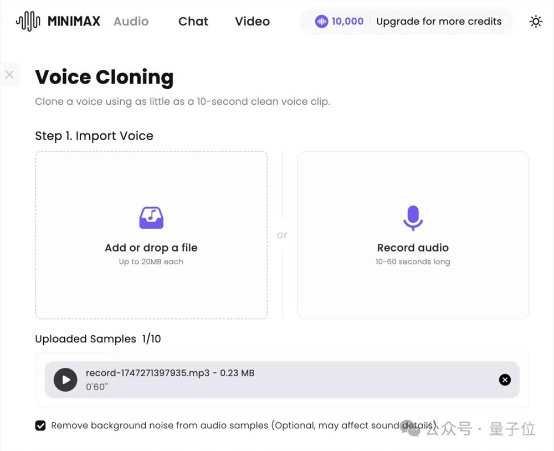The width and height of the screenshot is (554, 451).
Task: Click the Voice Cloning heading
Action: 104,77
